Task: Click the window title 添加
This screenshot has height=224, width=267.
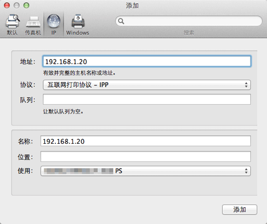Action: coord(132,6)
